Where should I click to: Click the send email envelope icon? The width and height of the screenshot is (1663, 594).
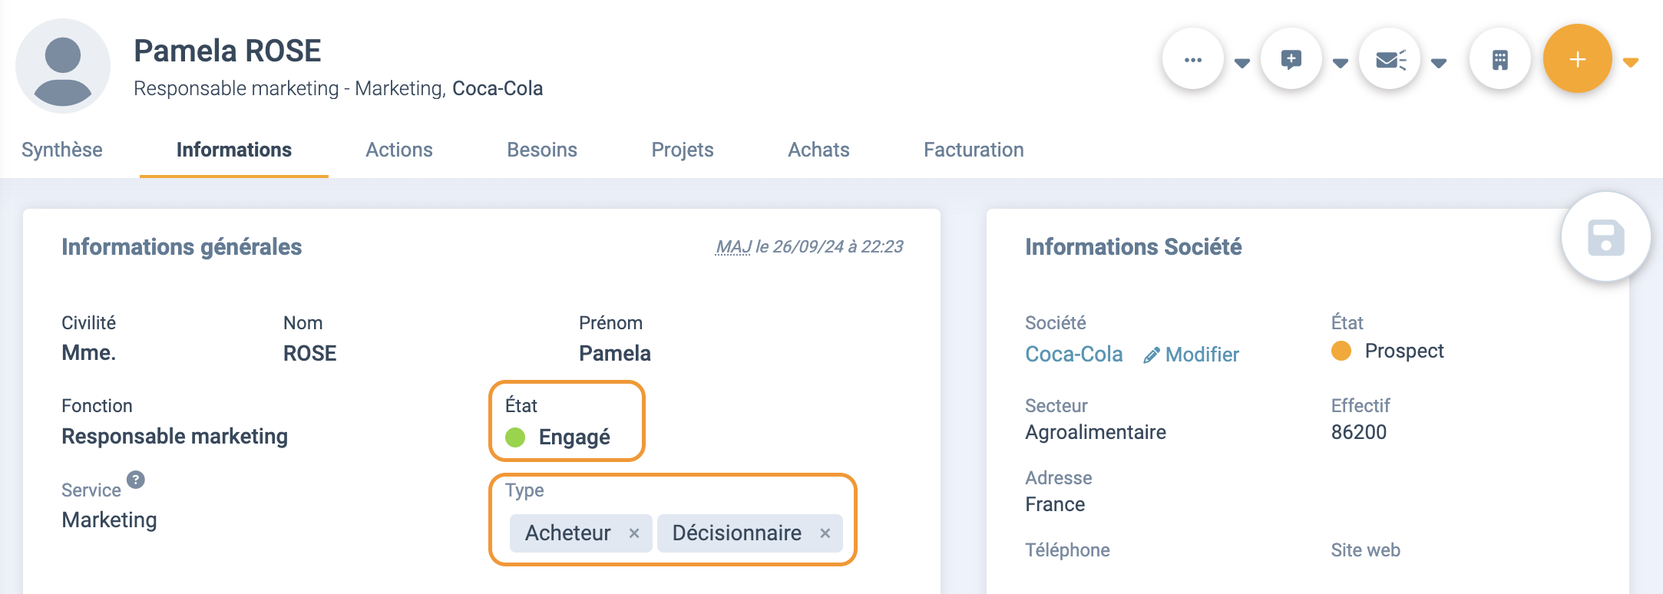(1389, 59)
